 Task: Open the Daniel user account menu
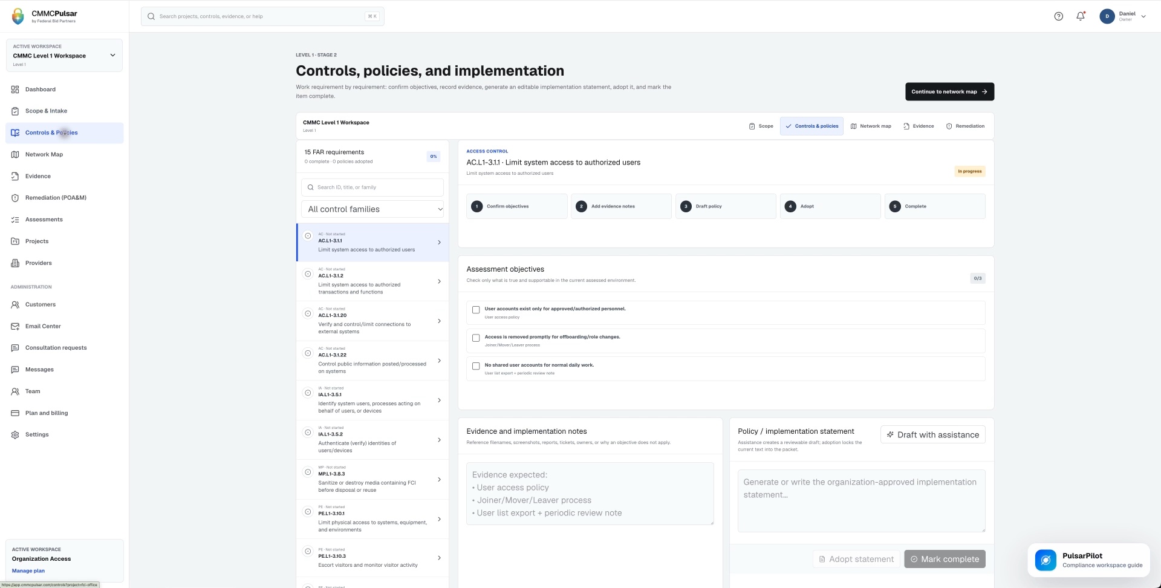(x=1123, y=16)
